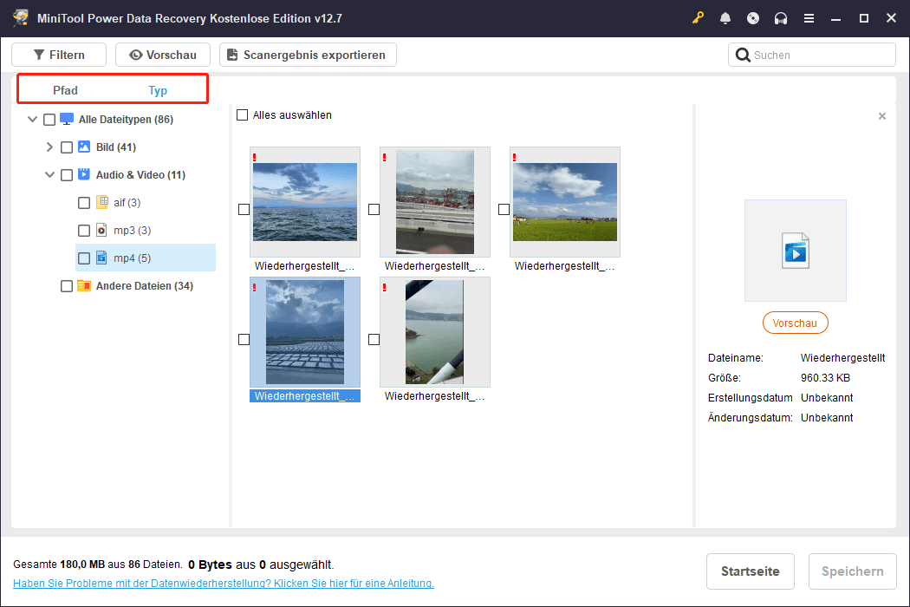Collapse the Audio & Video (11) node
The width and height of the screenshot is (910, 607).
pos(49,174)
